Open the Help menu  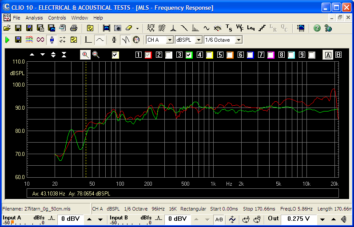tap(98, 18)
